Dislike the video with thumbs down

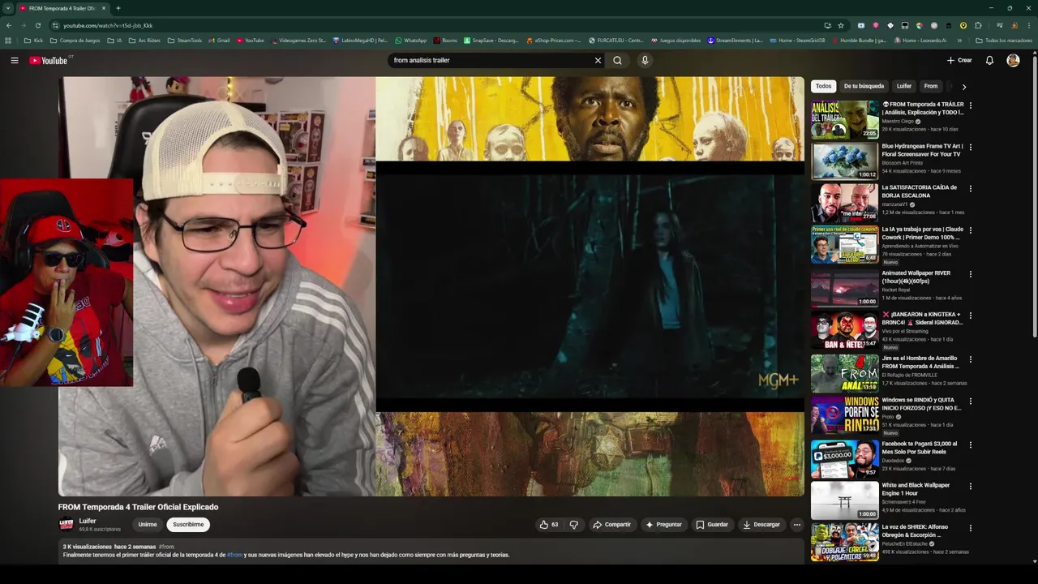pyautogui.click(x=573, y=525)
